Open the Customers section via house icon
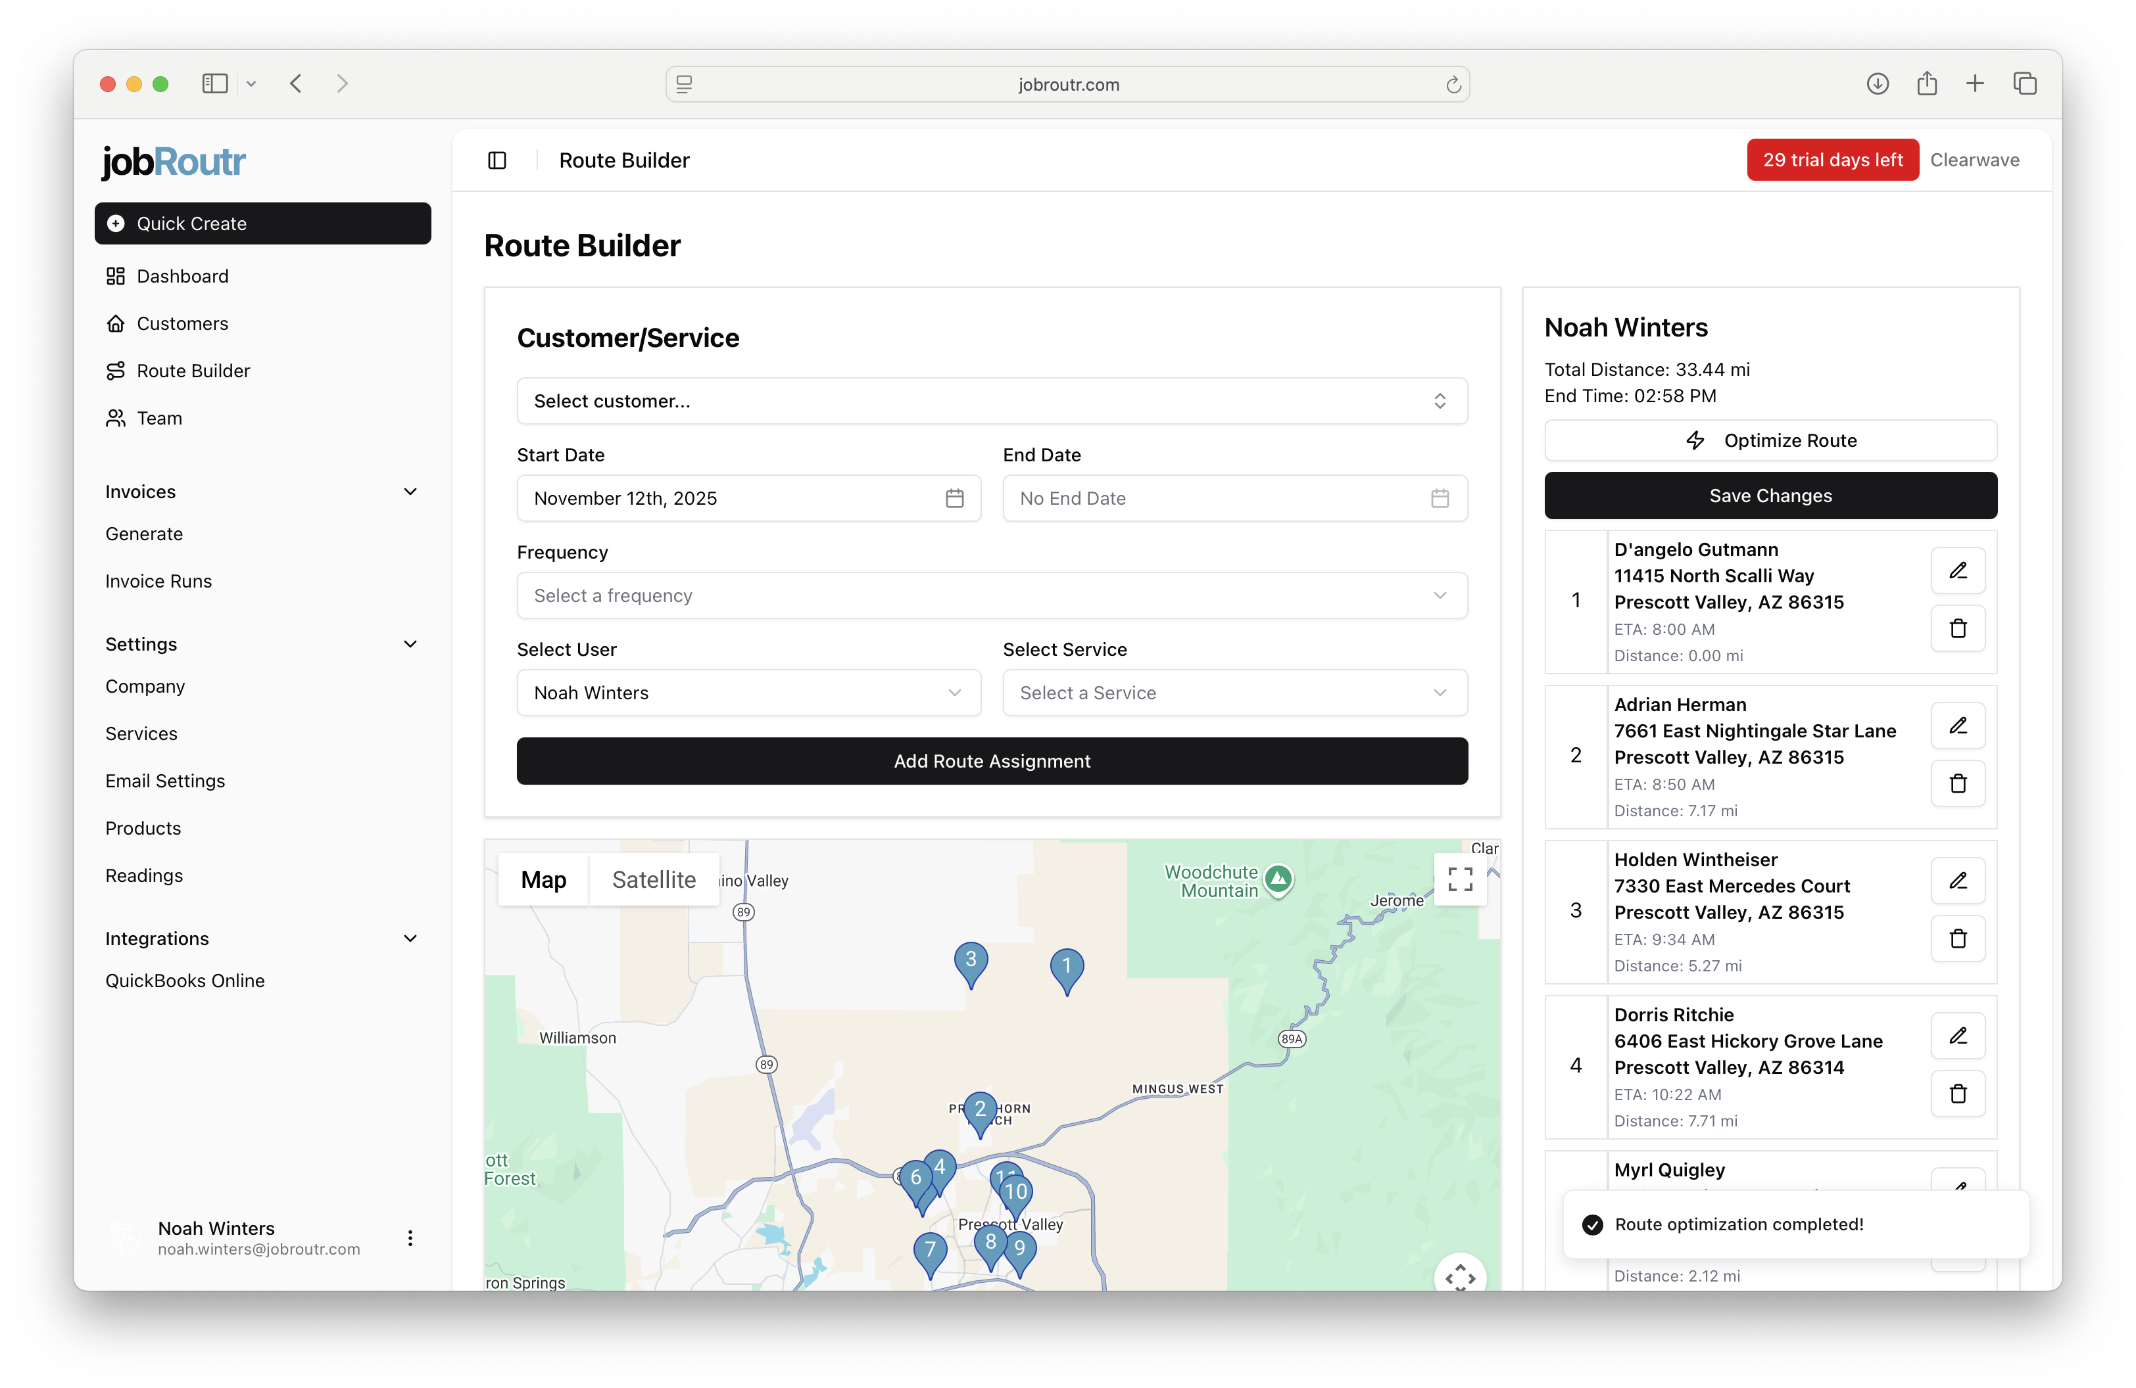Image resolution: width=2136 pixels, height=1388 pixels. click(x=116, y=323)
